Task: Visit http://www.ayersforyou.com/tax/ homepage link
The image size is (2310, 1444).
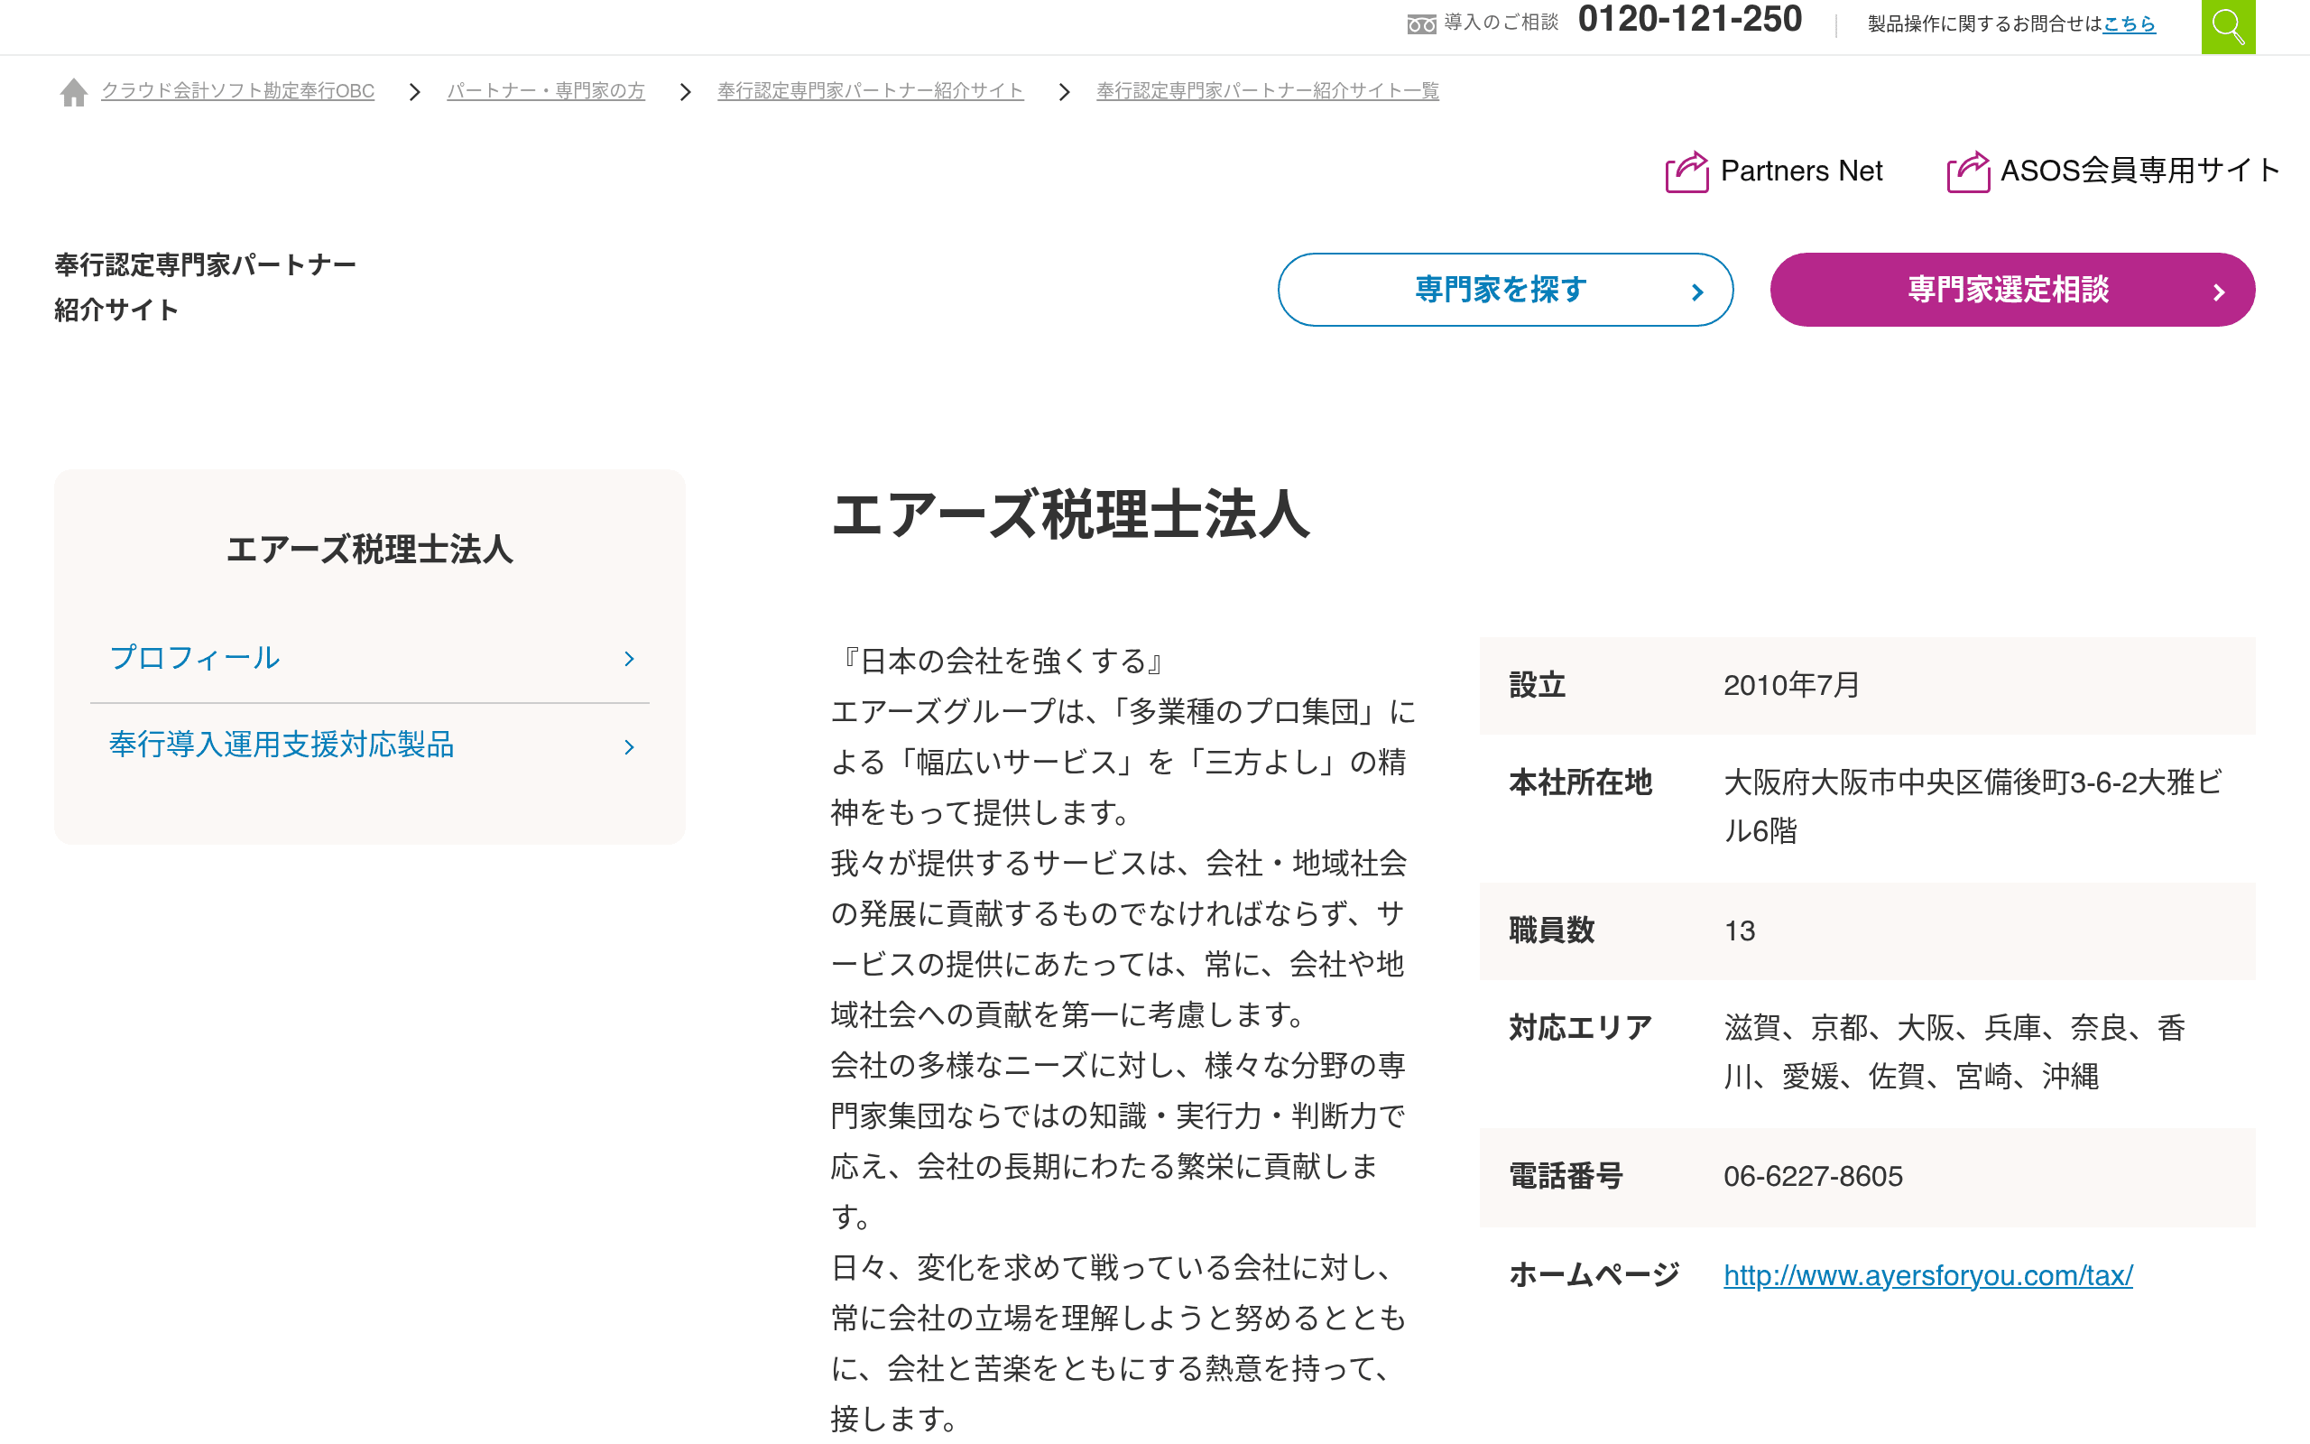Action: tap(1927, 1274)
